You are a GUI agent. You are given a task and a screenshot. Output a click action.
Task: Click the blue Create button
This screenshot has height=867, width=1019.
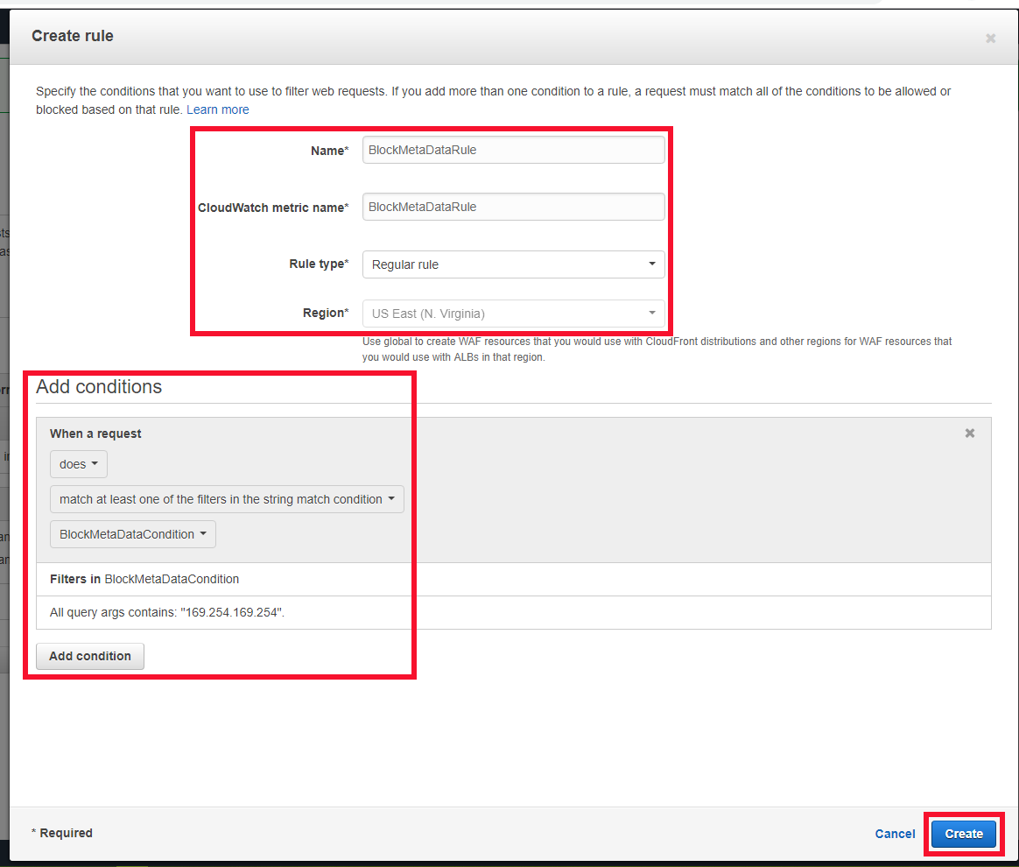tap(964, 834)
